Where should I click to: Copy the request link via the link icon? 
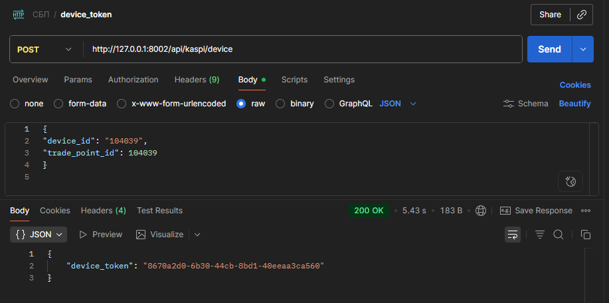[x=582, y=15]
